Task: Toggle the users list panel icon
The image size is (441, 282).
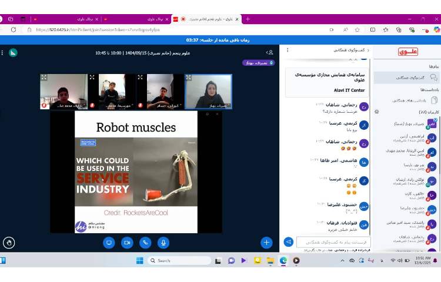Action: click(x=269, y=52)
